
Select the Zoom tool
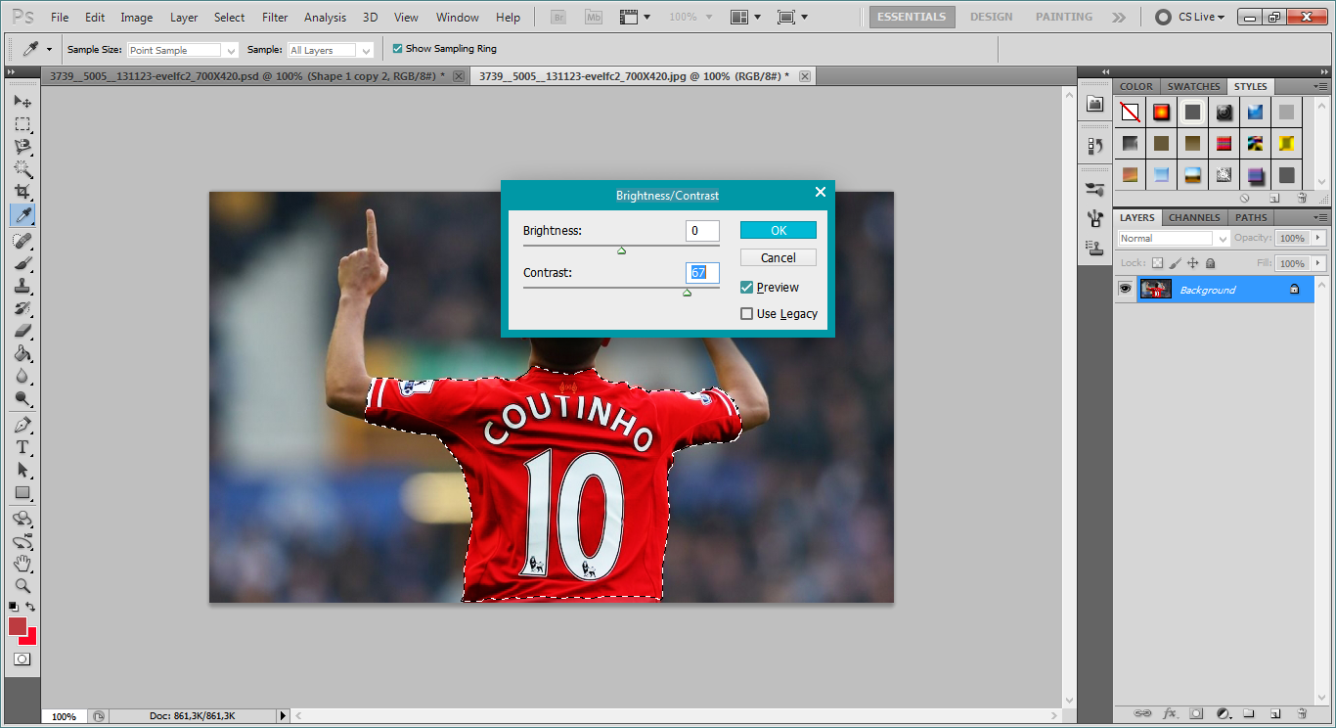pos(22,586)
